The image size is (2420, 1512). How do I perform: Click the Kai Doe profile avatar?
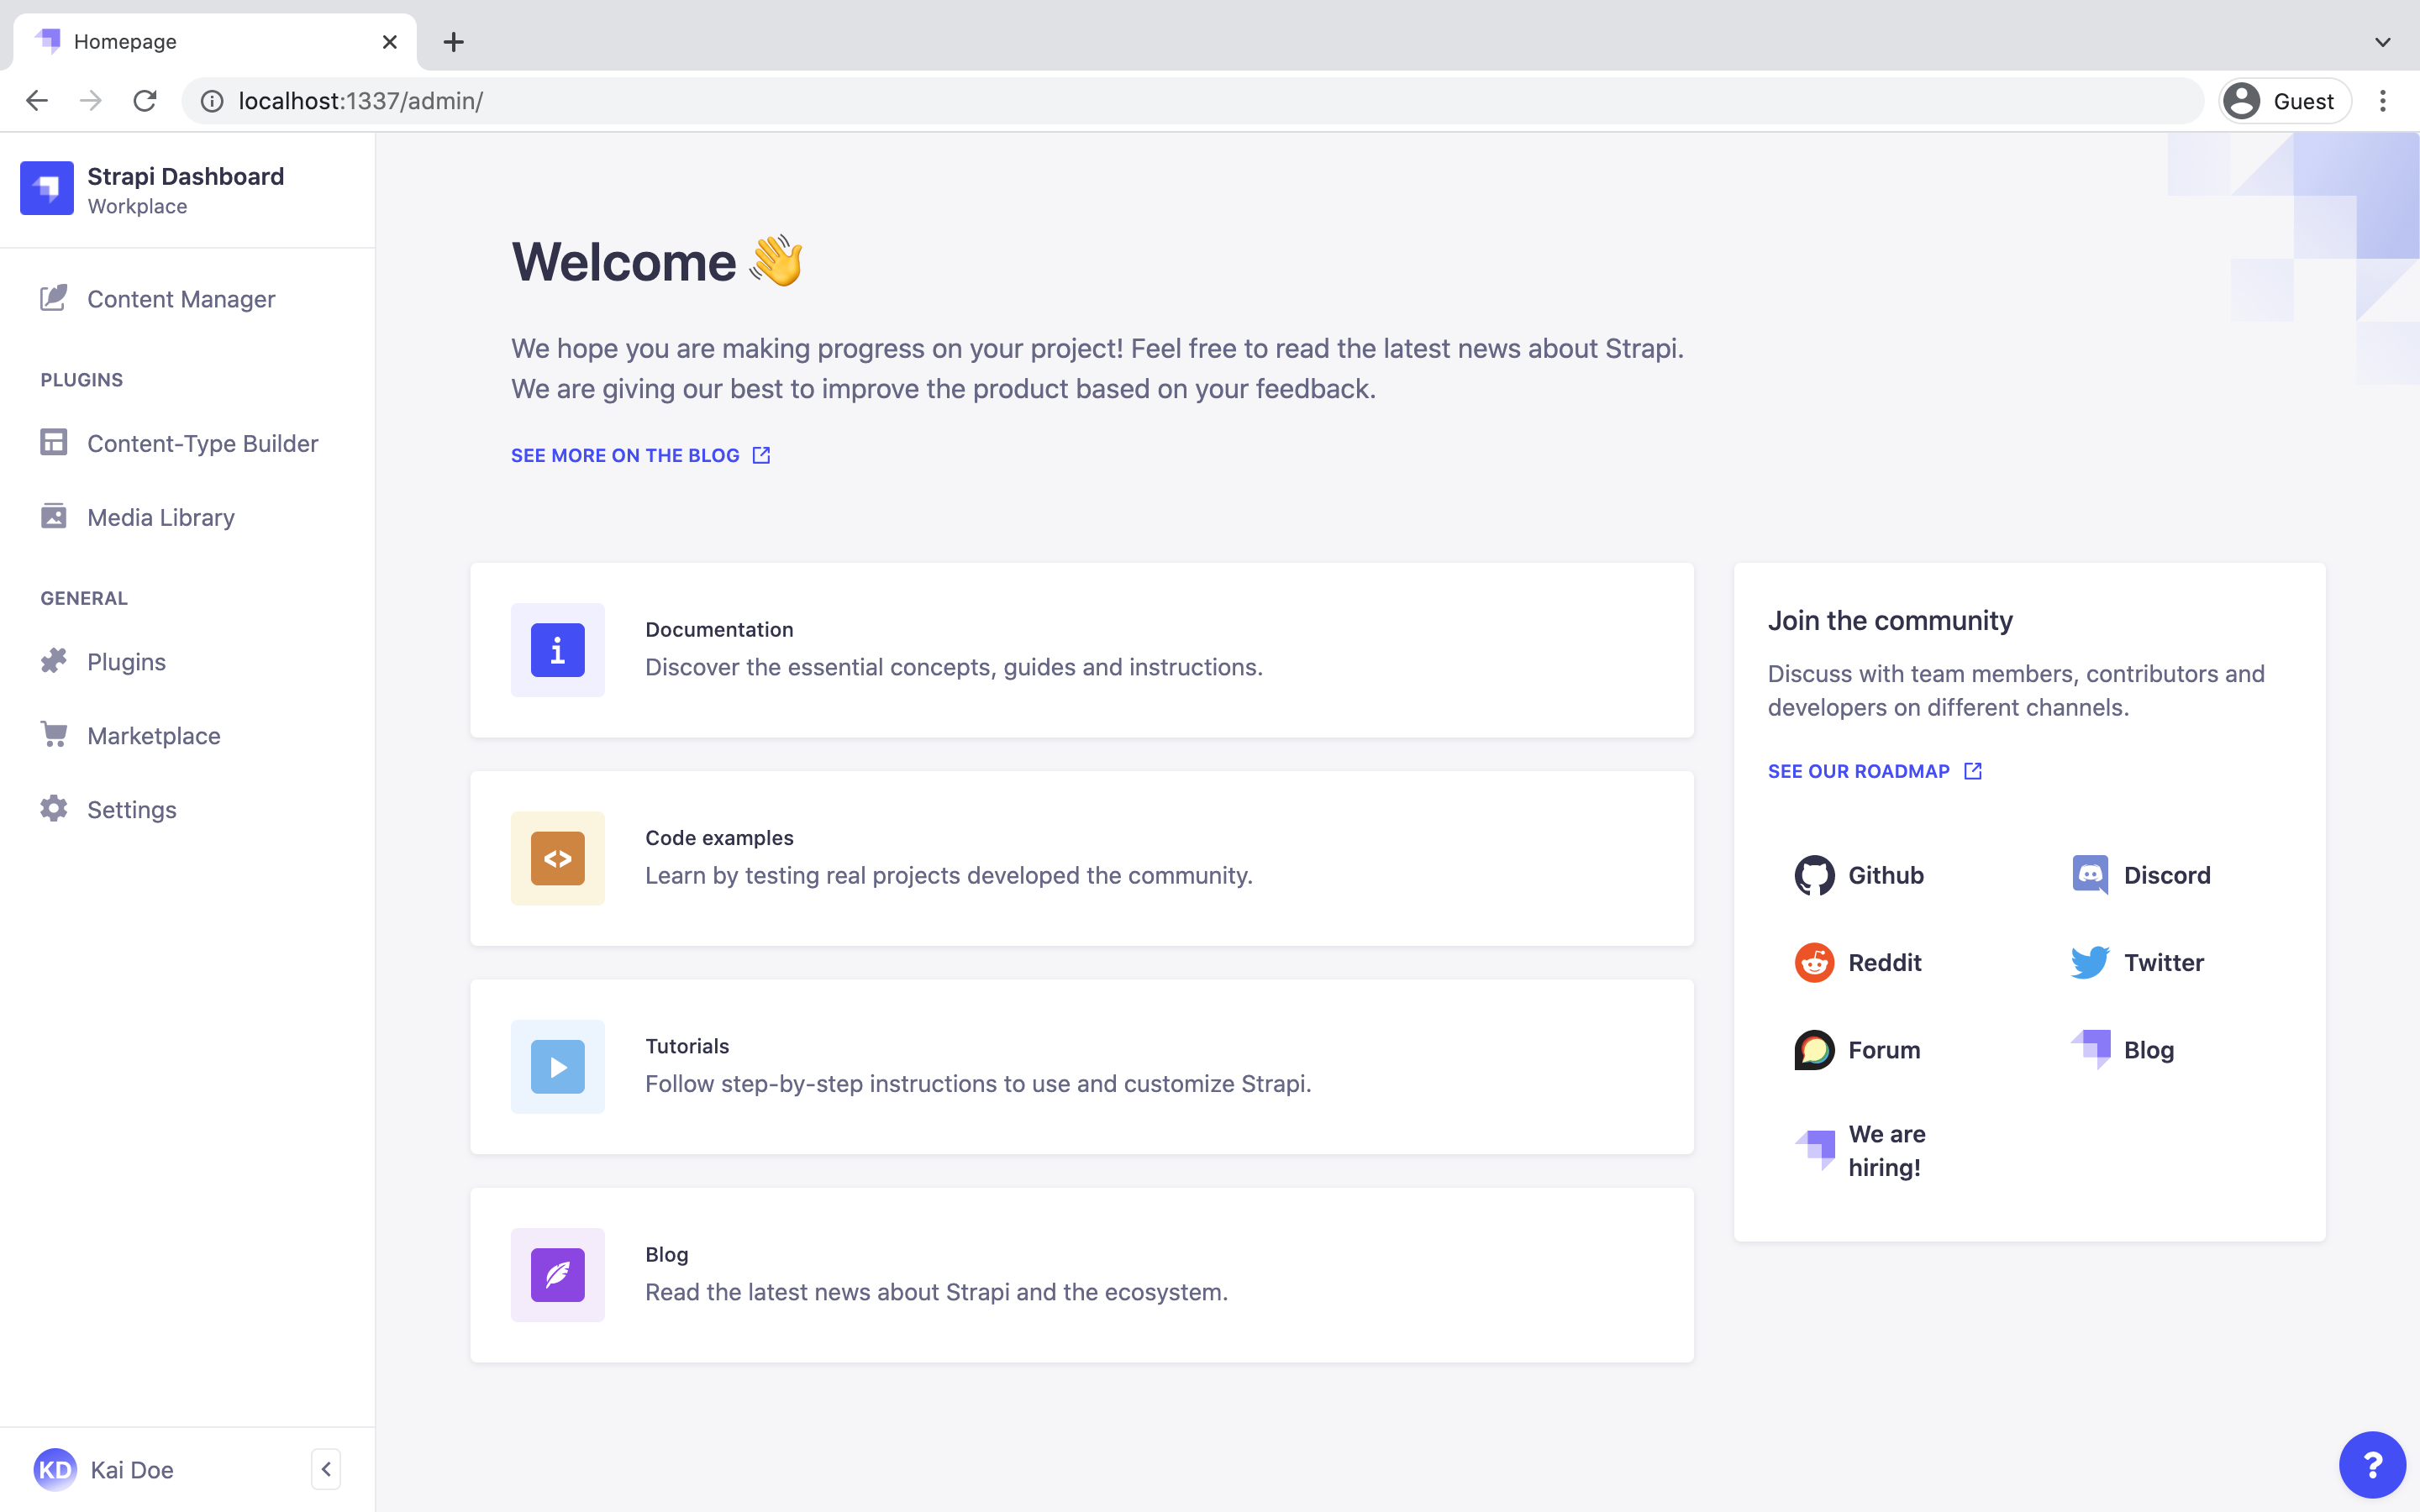[x=56, y=1469]
